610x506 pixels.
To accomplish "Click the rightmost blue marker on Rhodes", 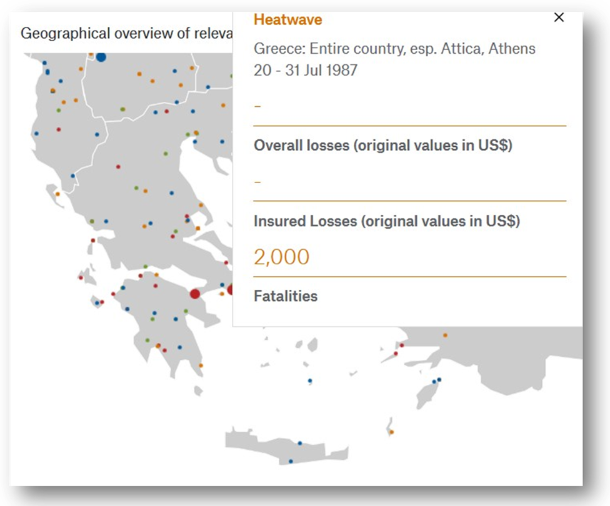I will coord(439,380).
